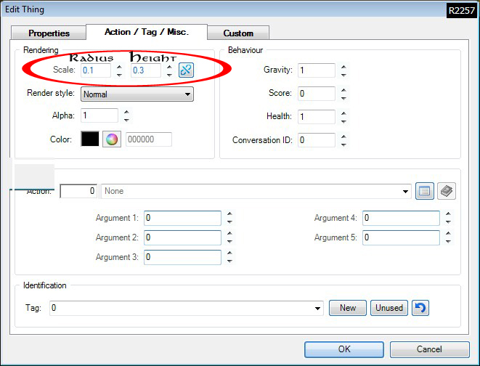Decrease the Argument 5 value

448,241
